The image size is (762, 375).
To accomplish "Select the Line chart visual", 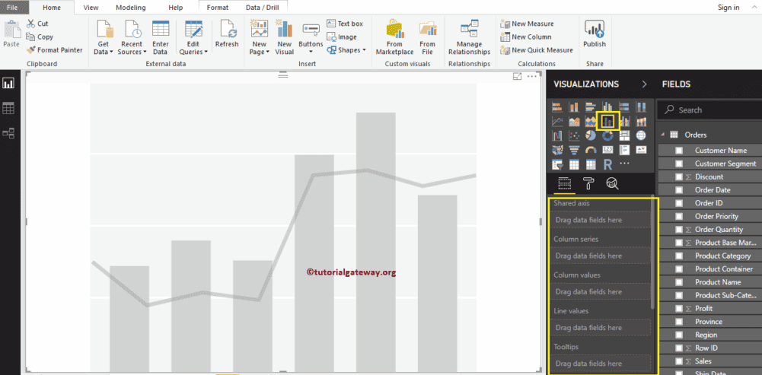I will coord(557,121).
